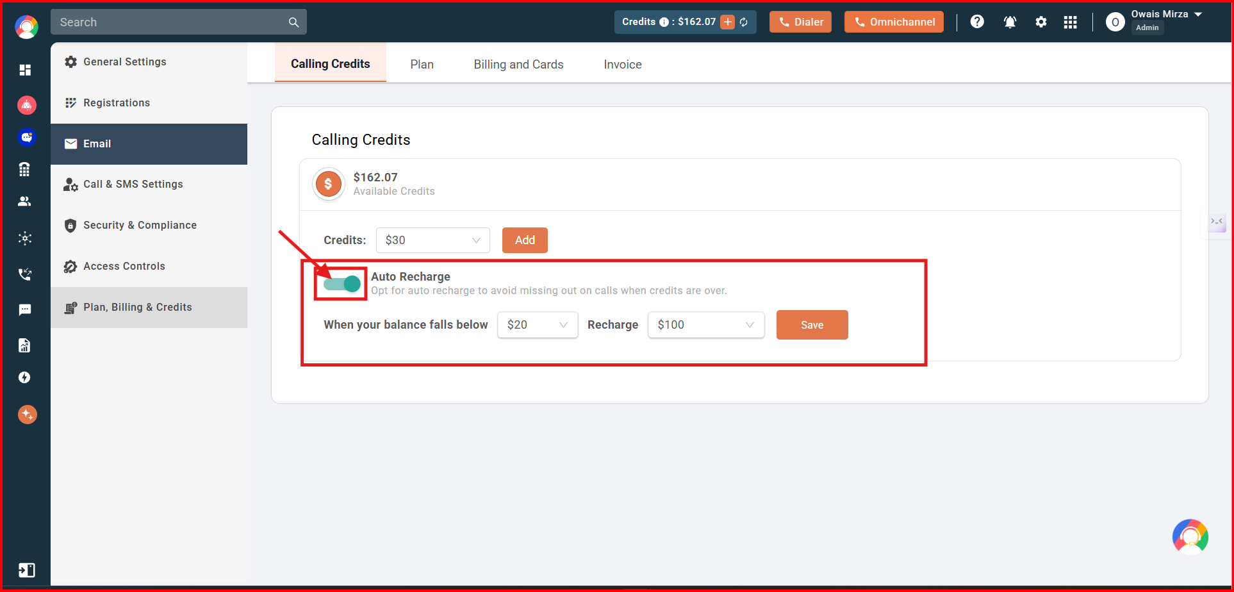
Task: Click the credits info icon in header
Action: [664, 22]
